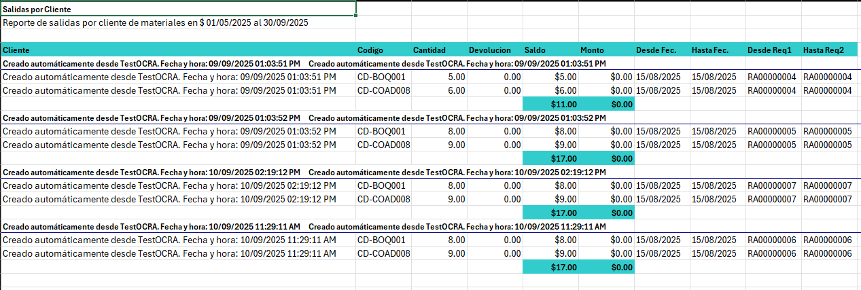This screenshot has height=290, width=861.
Task: Select Desde Req1 RA00000007 in the CD-COAD008 row
Action: [x=773, y=199]
